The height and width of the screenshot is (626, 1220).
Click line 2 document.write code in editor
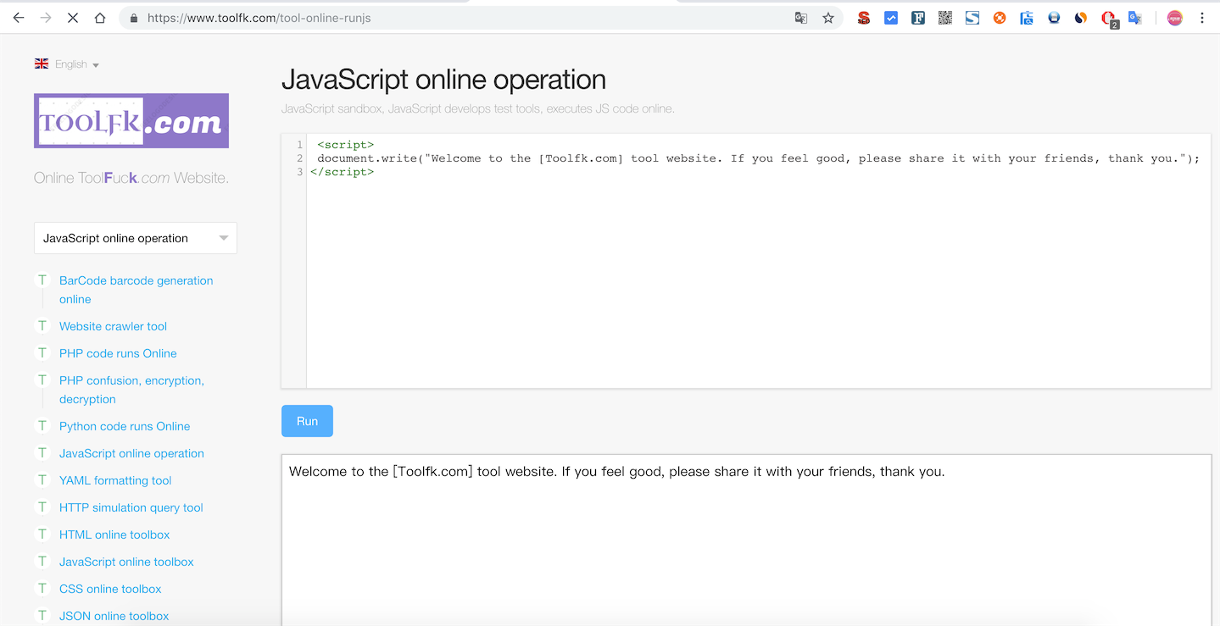coord(758,158)
